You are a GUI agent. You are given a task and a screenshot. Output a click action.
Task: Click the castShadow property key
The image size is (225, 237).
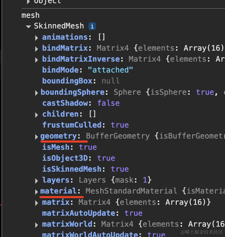point(65,103)
